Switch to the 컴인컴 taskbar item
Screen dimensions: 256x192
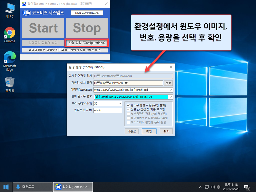(x=73, y=187)
